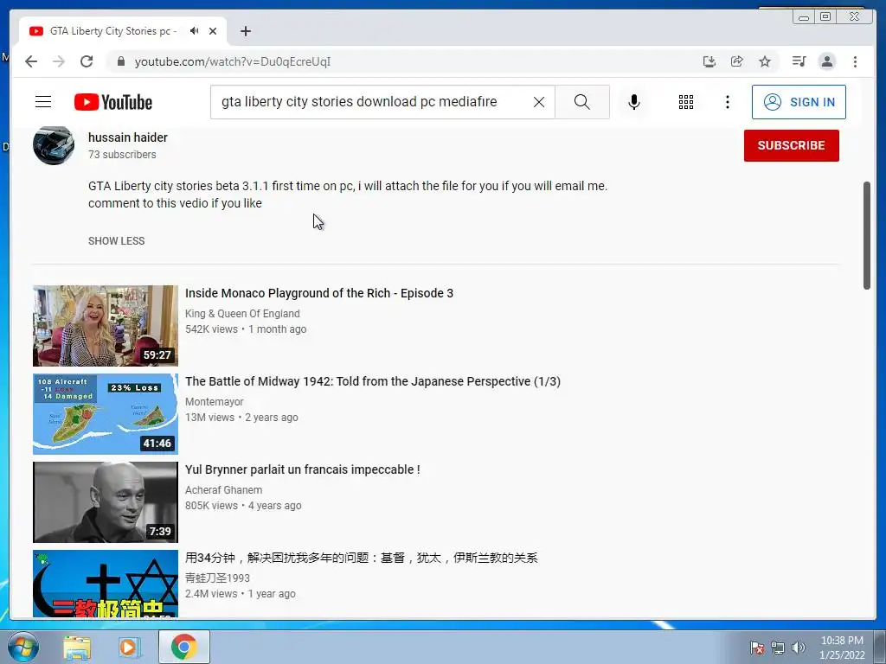This screenshot has width=886, height=664.
Task: Open the Chrome three-dot menu
Action: click(855, 61)
